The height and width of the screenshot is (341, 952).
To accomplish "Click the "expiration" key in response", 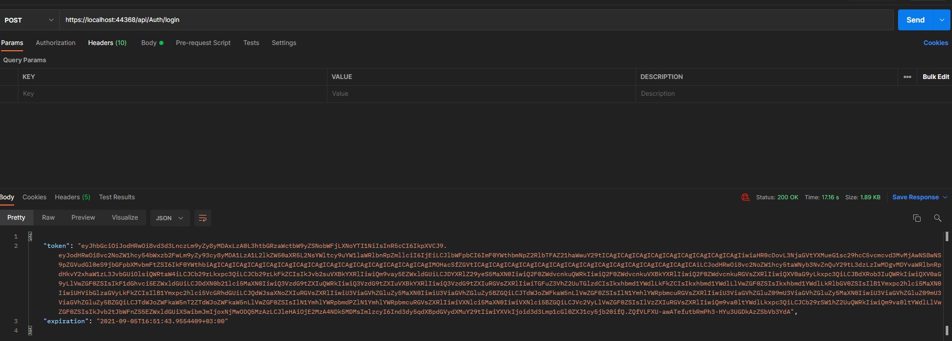I will (x=66, y=321).
